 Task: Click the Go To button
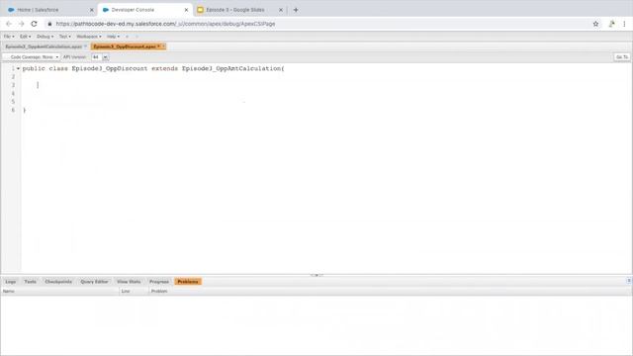coord(622,57)
